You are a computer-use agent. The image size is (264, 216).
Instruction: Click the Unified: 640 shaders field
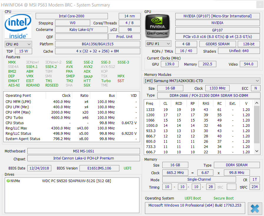tap(239, 51)
